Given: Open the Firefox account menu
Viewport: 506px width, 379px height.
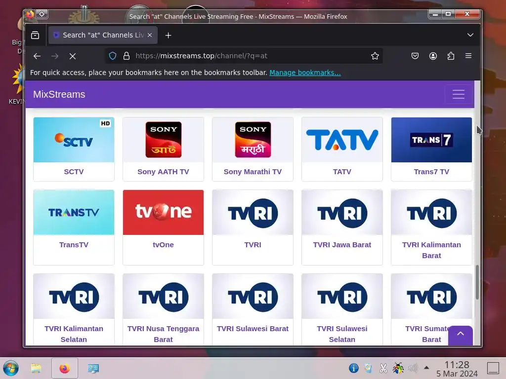Looking at the screenshot, I should [433, 56].
